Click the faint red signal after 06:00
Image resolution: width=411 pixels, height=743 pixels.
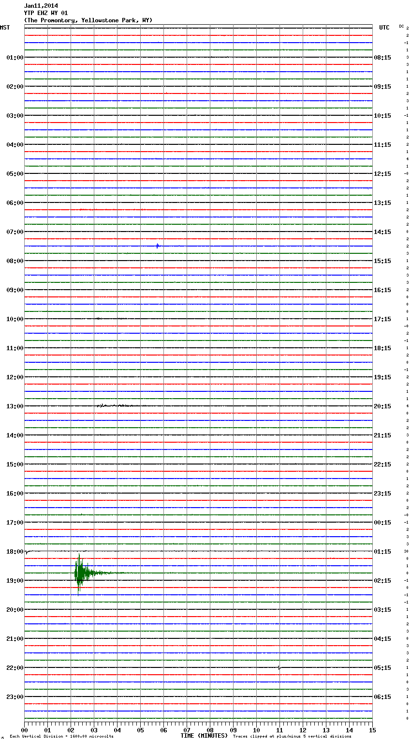(x=87, y=210)
